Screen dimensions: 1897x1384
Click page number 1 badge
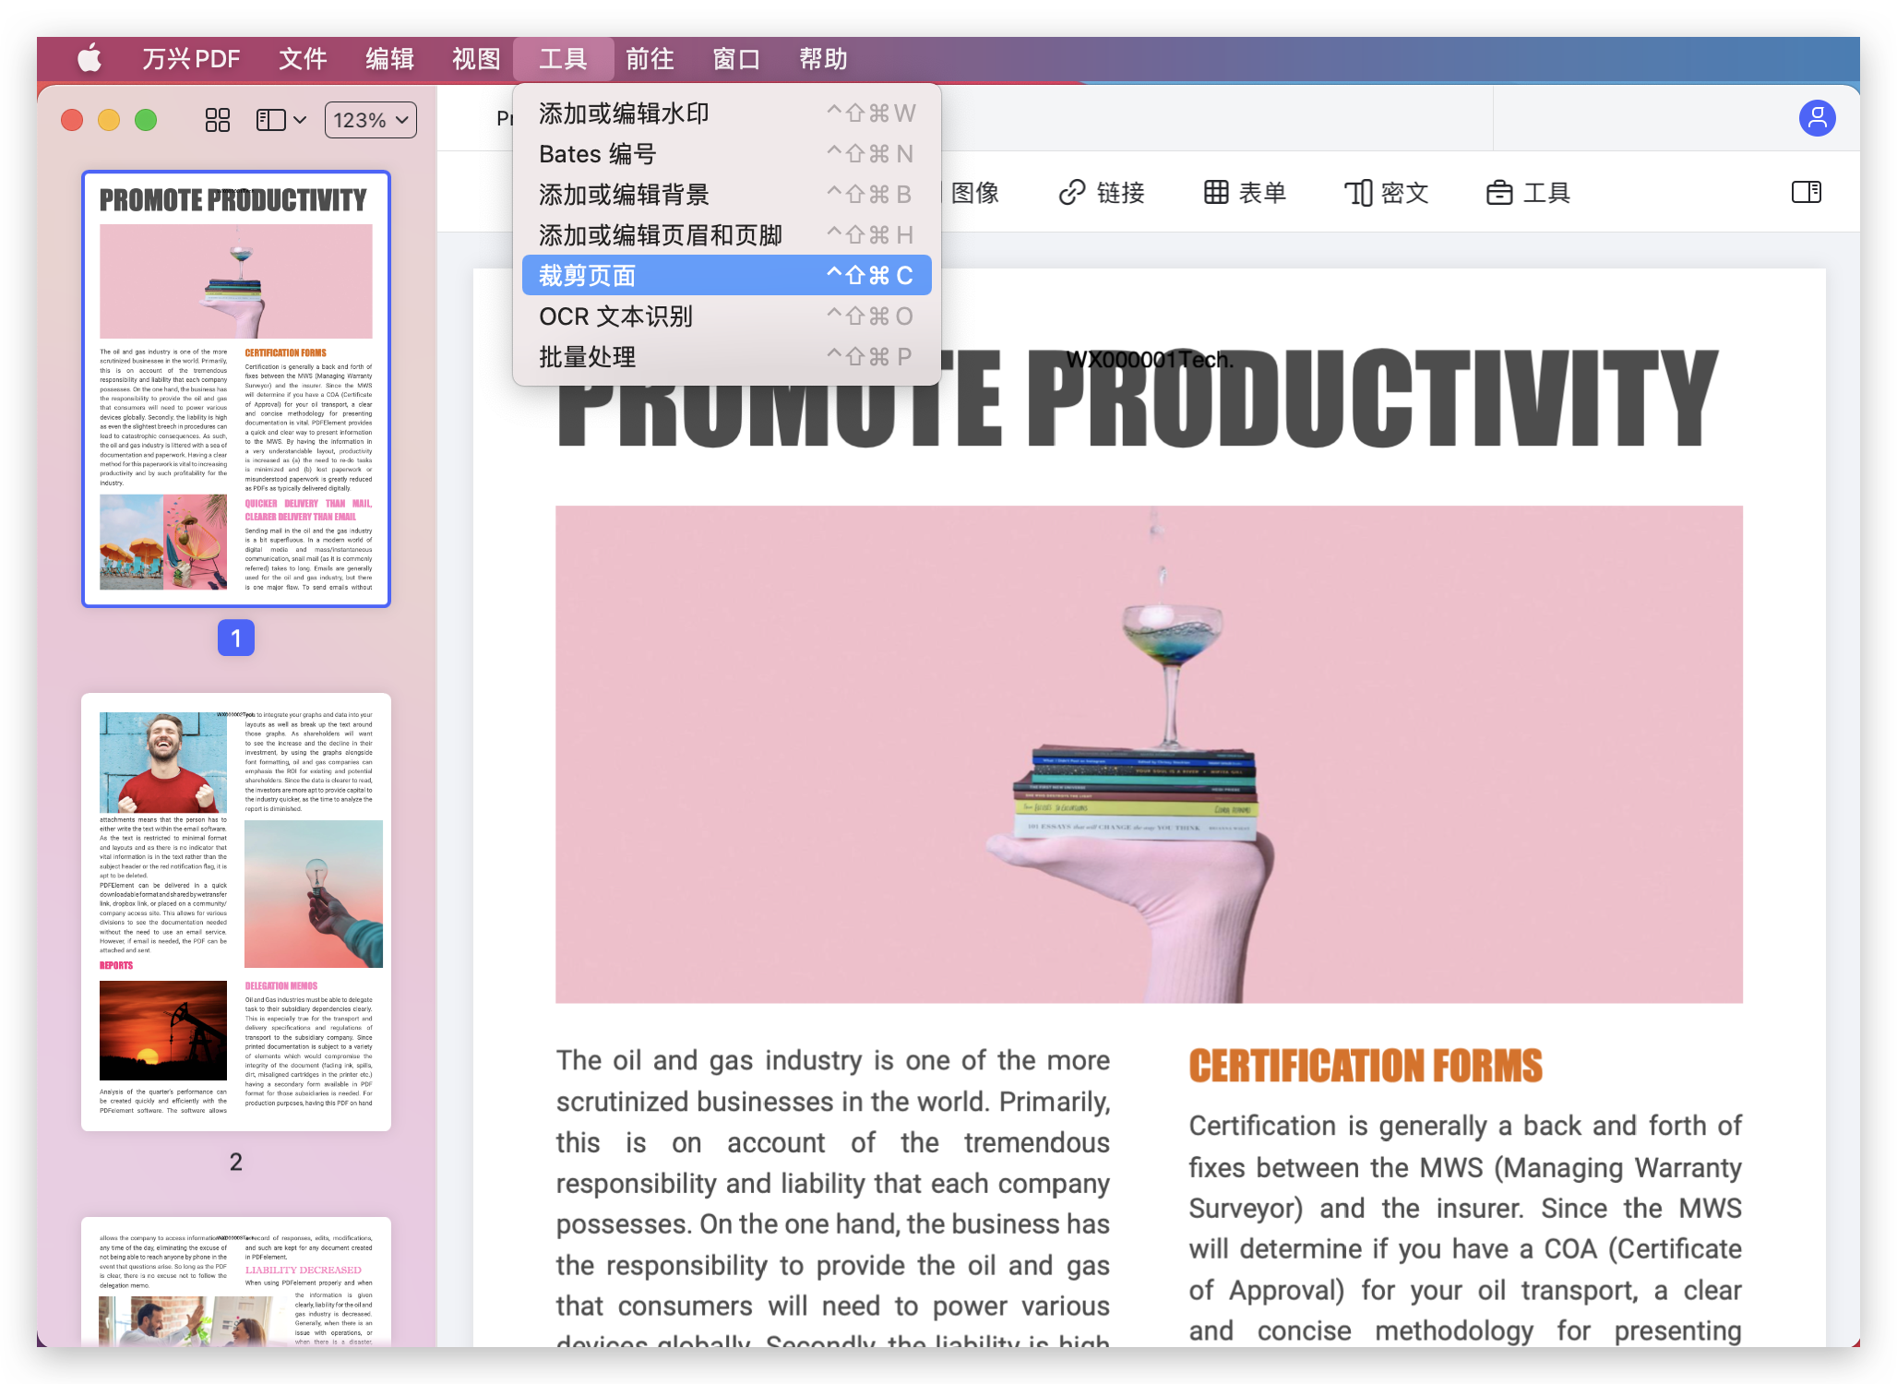coord(236,638)
